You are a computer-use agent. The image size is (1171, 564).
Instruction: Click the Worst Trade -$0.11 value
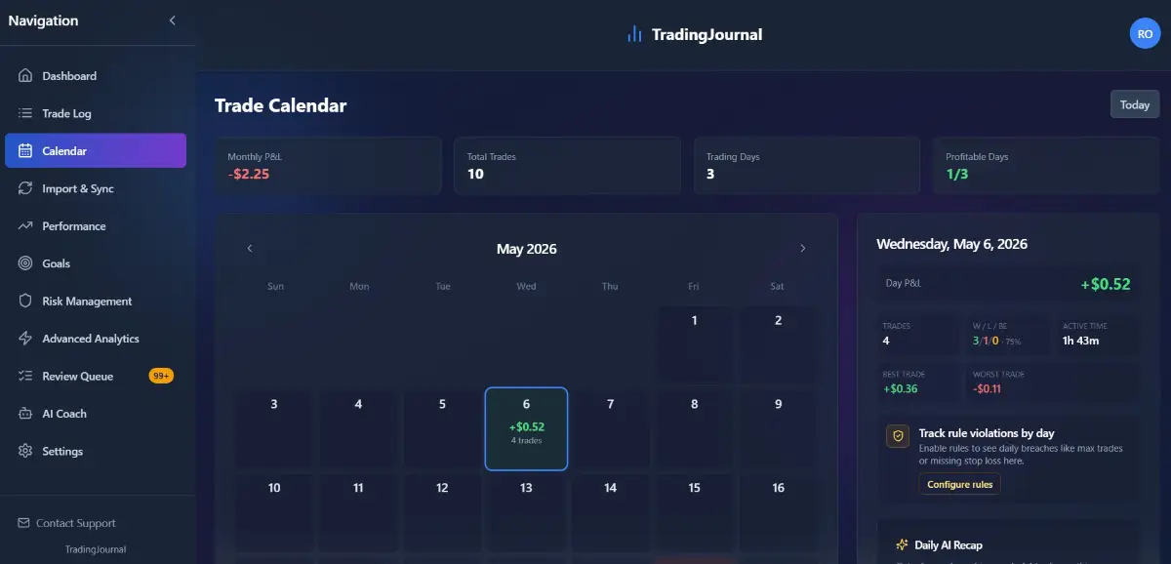[988, 388]
